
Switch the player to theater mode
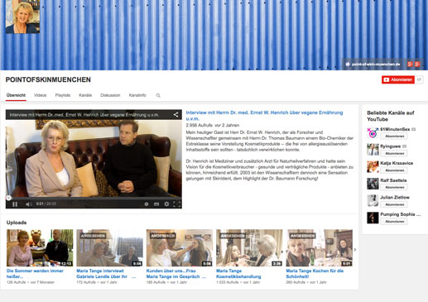[x=156, y=204]
